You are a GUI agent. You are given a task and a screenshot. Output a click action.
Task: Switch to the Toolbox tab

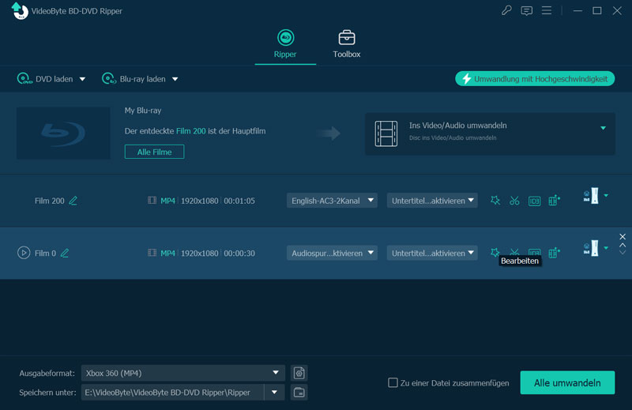(347, 44)
